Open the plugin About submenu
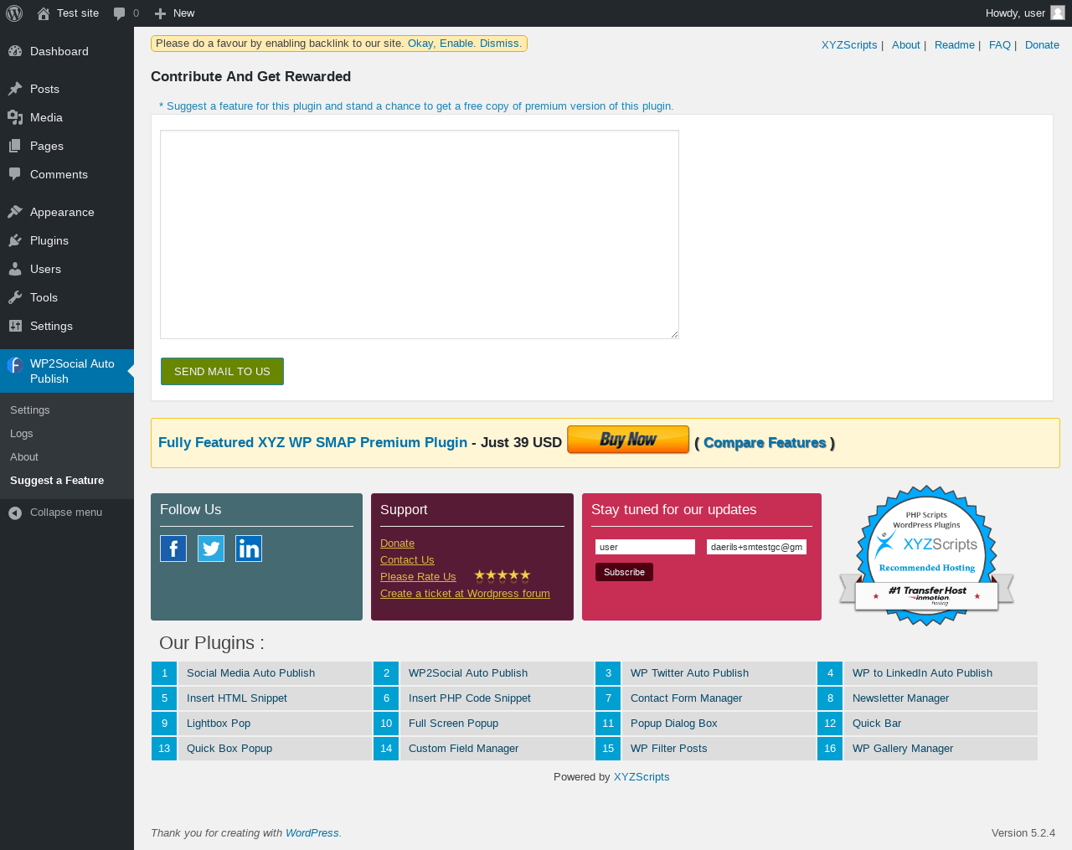1072x850 pixels. pyautogui.click(x=24, y=457)
